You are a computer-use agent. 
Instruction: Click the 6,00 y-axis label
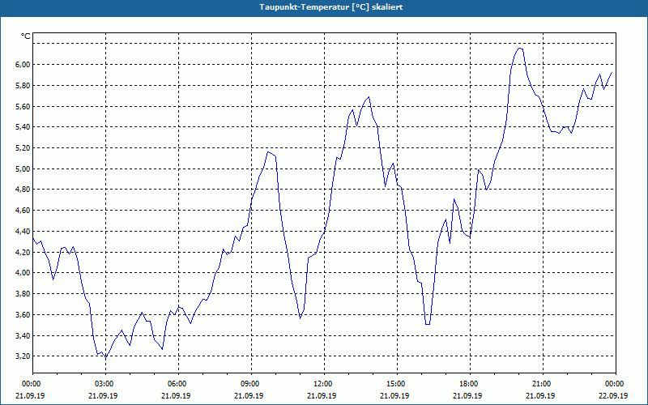click(23, 65)
